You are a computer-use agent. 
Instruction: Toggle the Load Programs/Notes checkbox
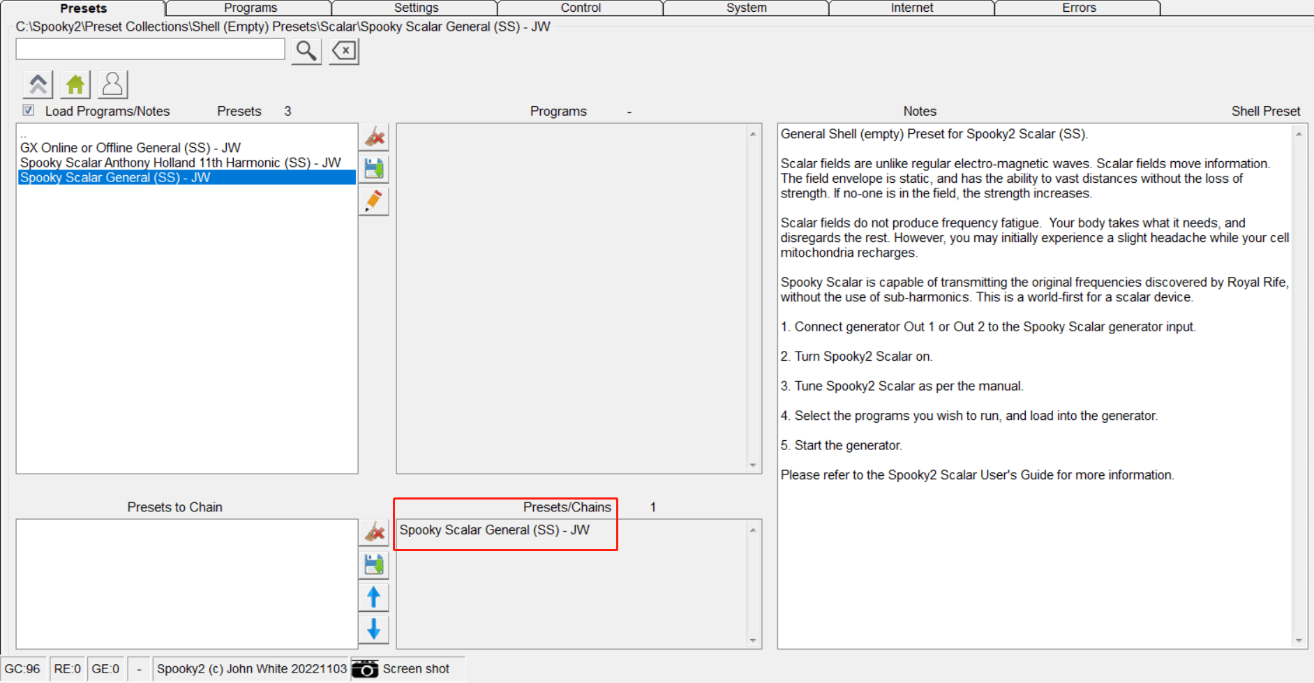29,110
